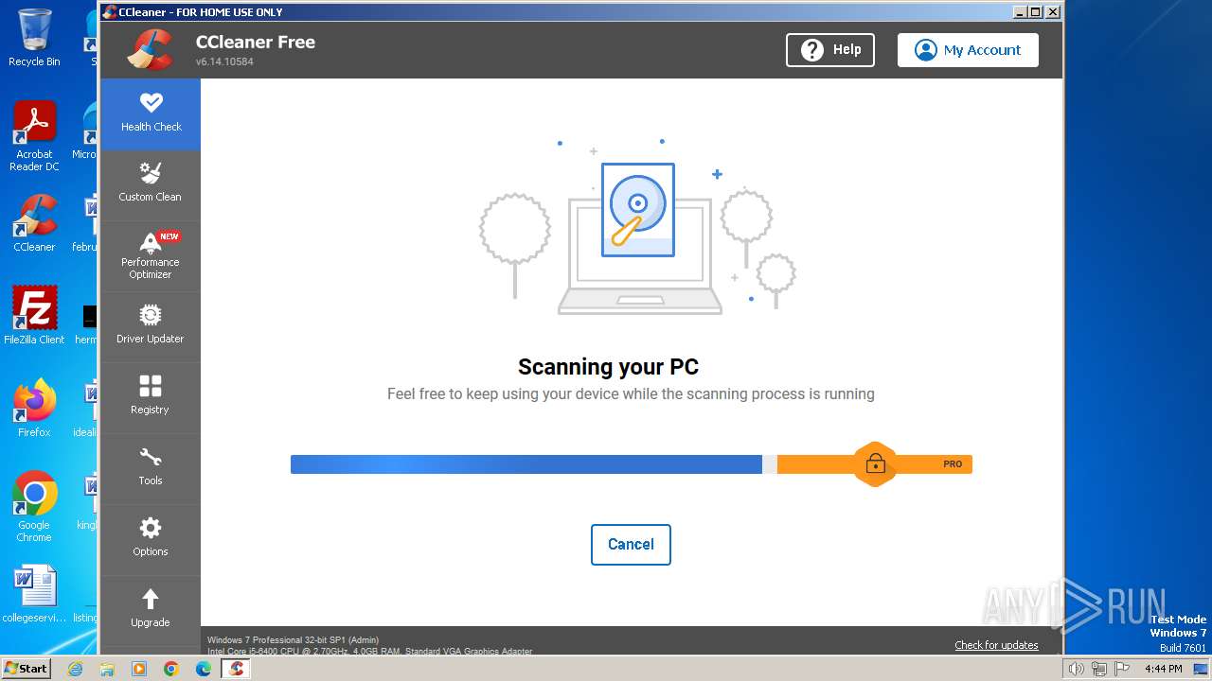Click the volume speaker tray icon
Screen dimensions: 1212x681
1077,669
